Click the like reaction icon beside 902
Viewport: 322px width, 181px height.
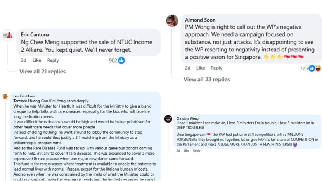(121, 60)
